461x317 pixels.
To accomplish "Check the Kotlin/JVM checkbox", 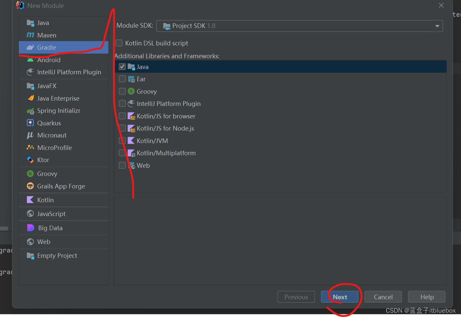I will pyautogui.click(x=122, y=141).
